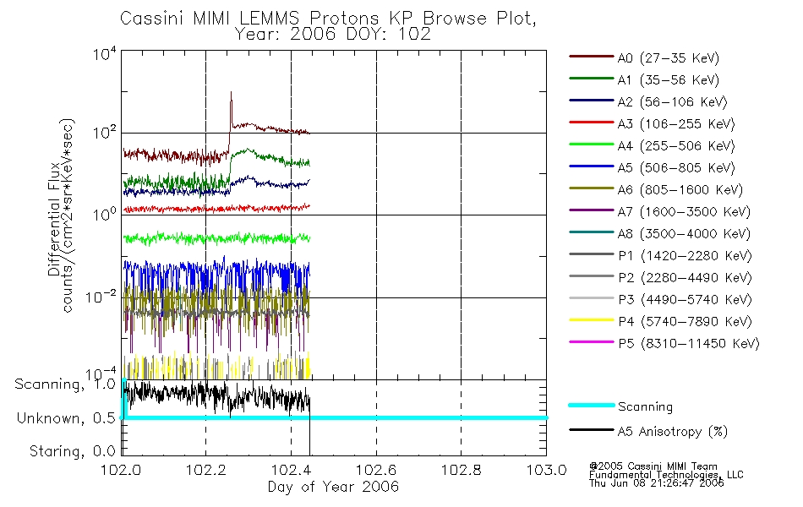This screenshot has width=803, height=507.
Task: Select the blue A5 (506-805 KeV) swatch
Action: [x=592, y=166]
